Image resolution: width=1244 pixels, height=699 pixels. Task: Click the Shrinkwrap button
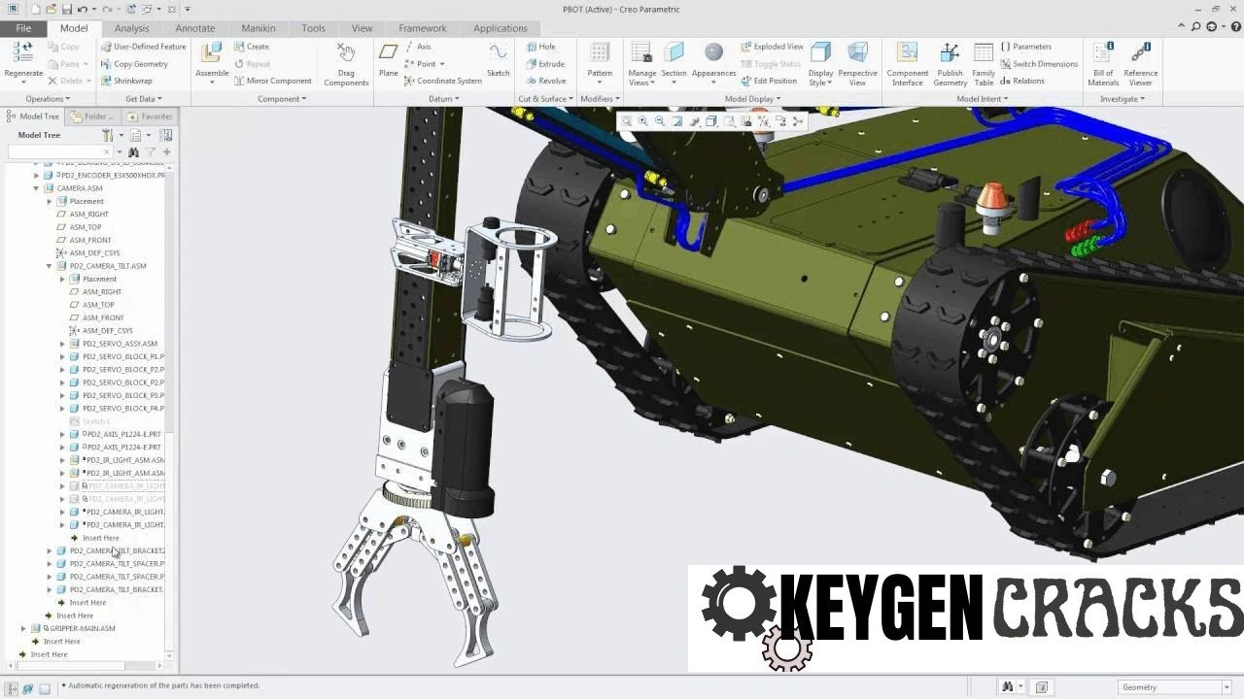[126, 81]
